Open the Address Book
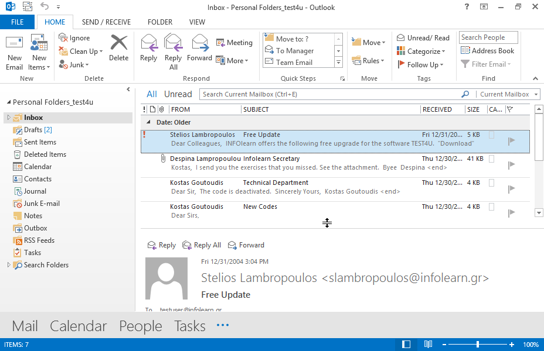 [488, 50]
